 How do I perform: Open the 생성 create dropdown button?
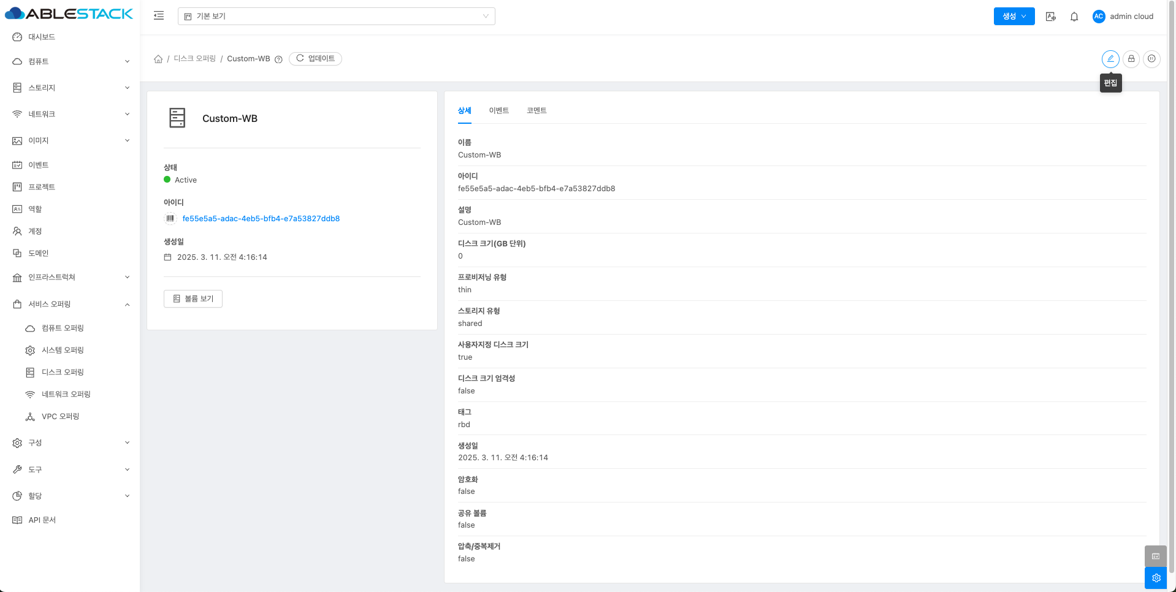pos(1014,17)
